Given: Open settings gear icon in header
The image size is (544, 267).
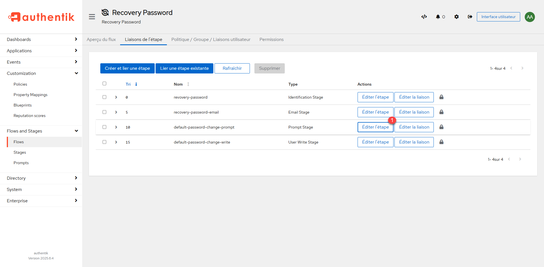Looking at the screenshot, I should 456,17.
